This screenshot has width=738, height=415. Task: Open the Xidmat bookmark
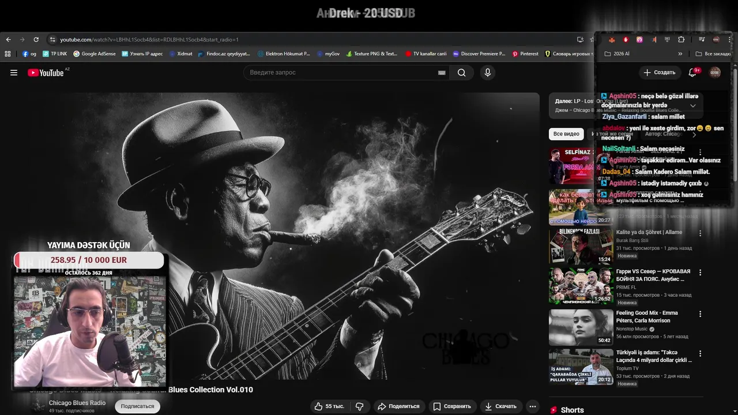coord(180,54)
